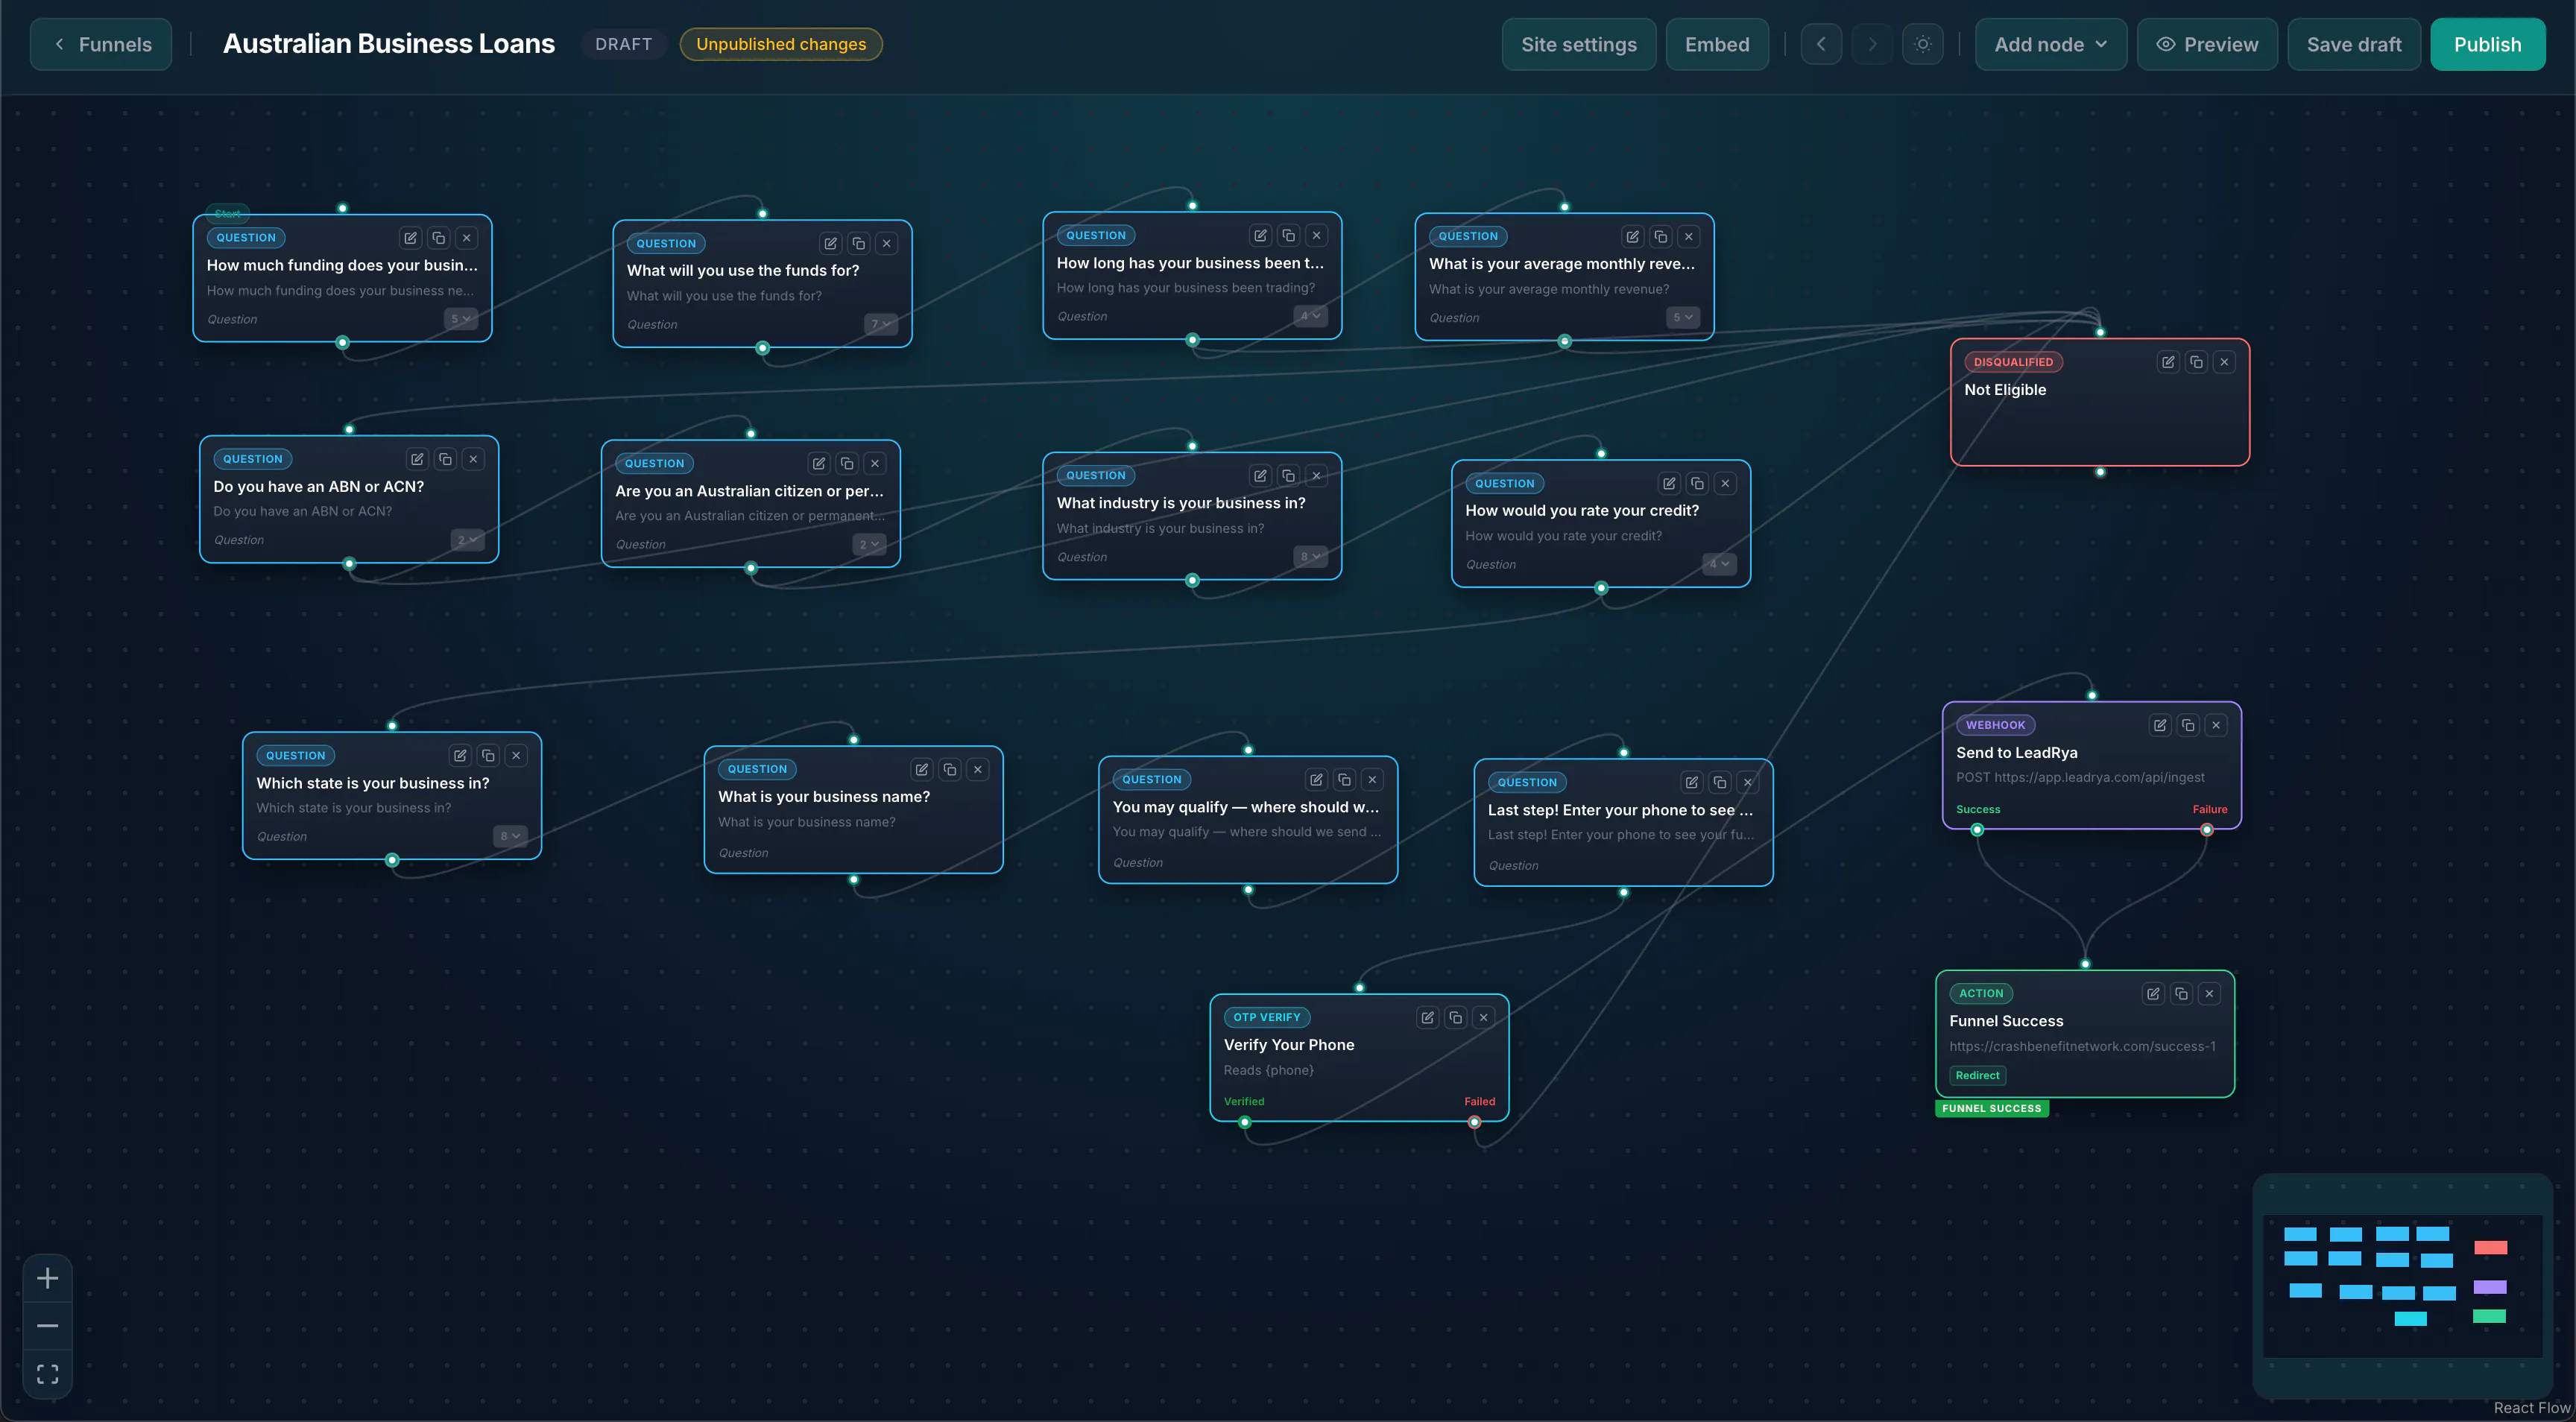Delete the Verify Your Phone node
This screenshot has width=2576, height=1422.
(x=1484, y=1017)
